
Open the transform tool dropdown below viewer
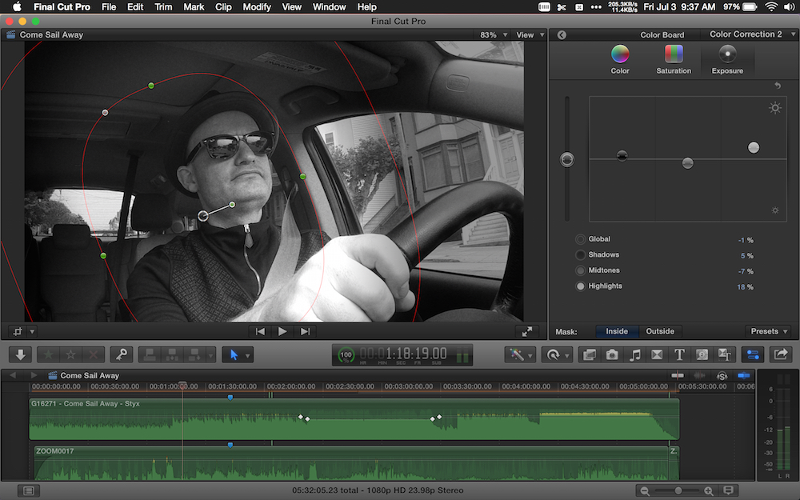tap(32, 332)
